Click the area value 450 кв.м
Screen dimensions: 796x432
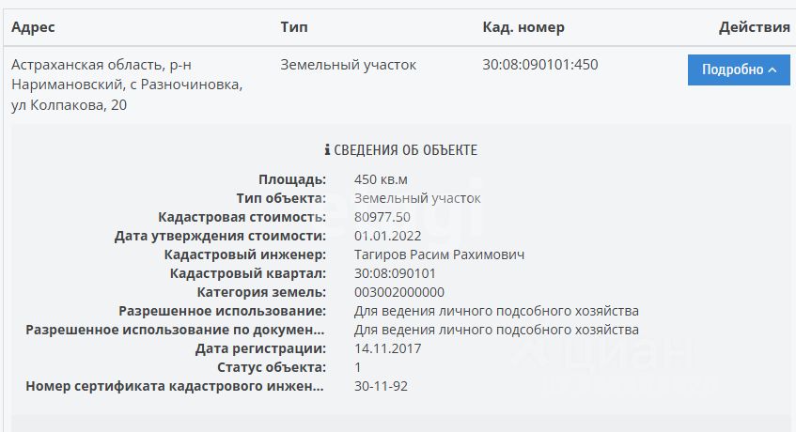tap(381, 179)
